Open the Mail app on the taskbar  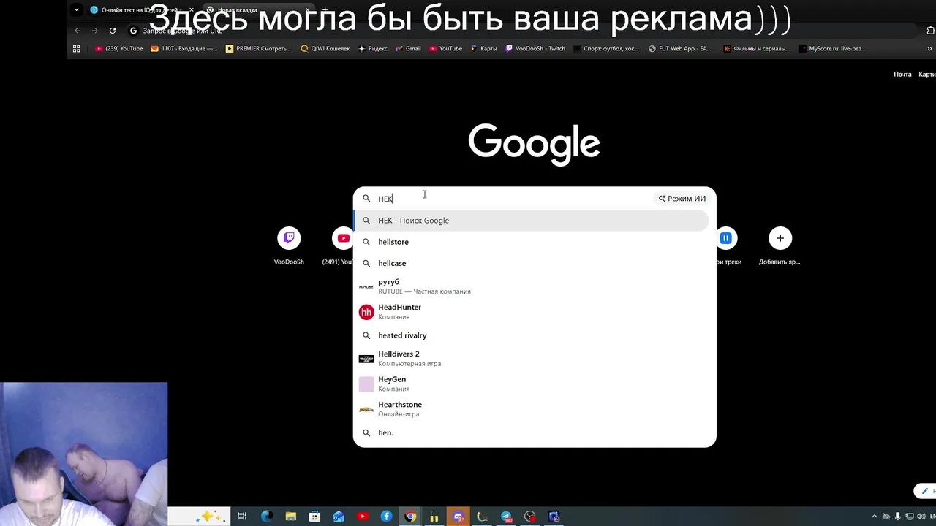tap(339, 517)
